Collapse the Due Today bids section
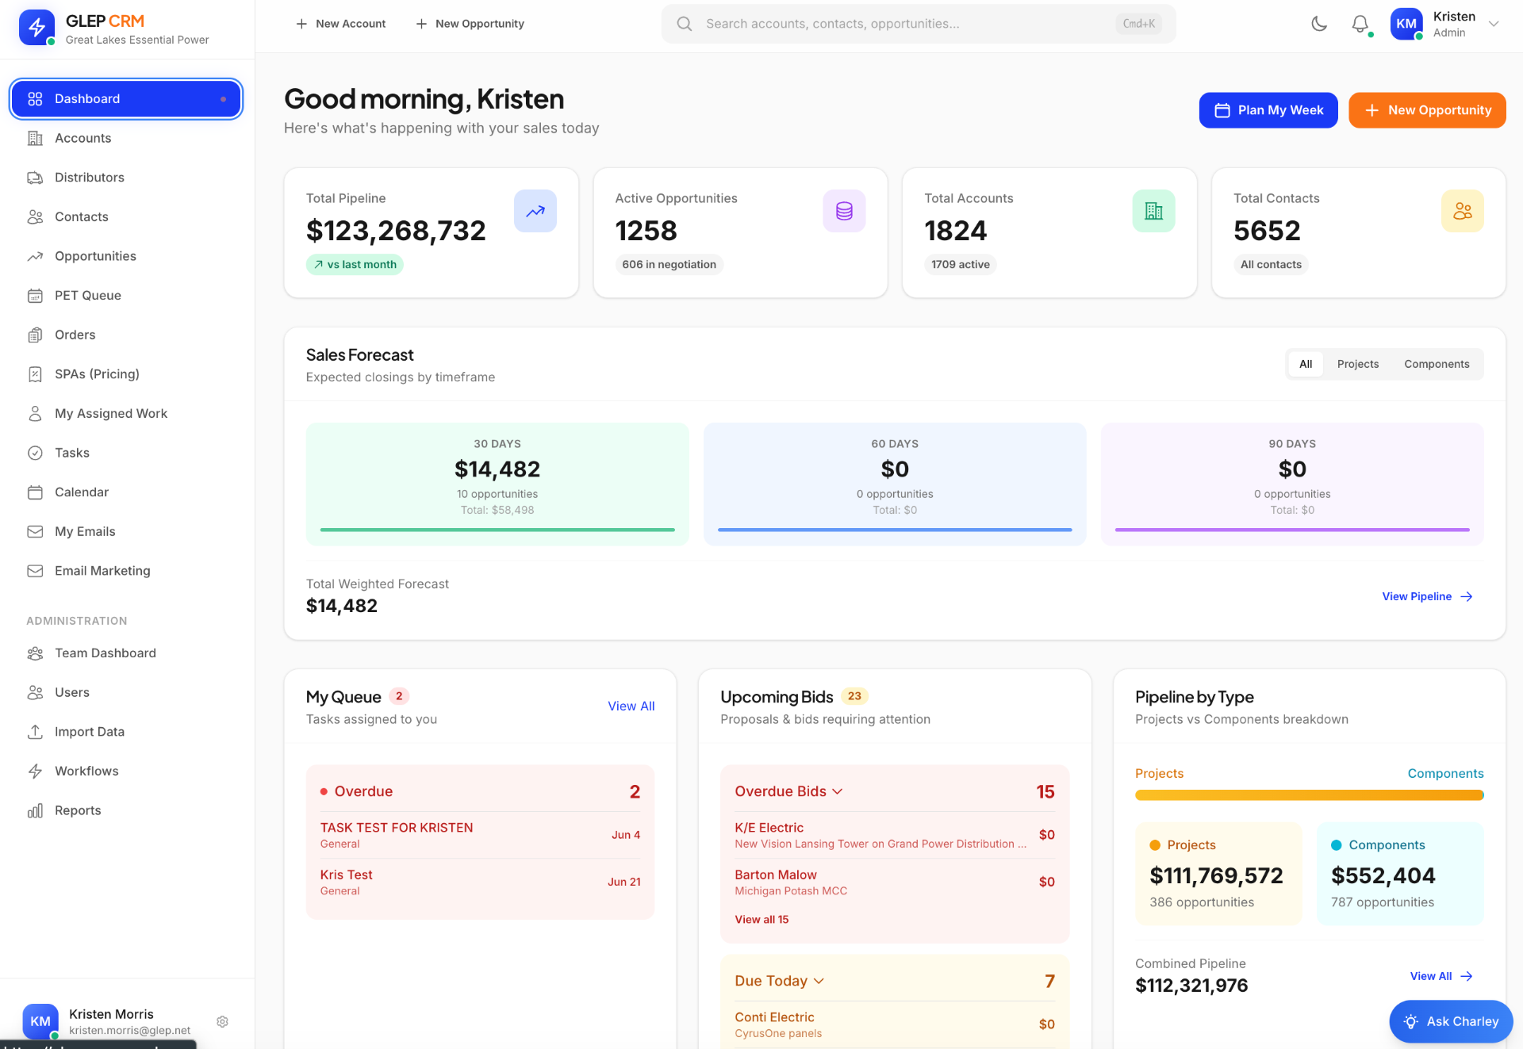1523x1049 pixels. tap(779, 981)
